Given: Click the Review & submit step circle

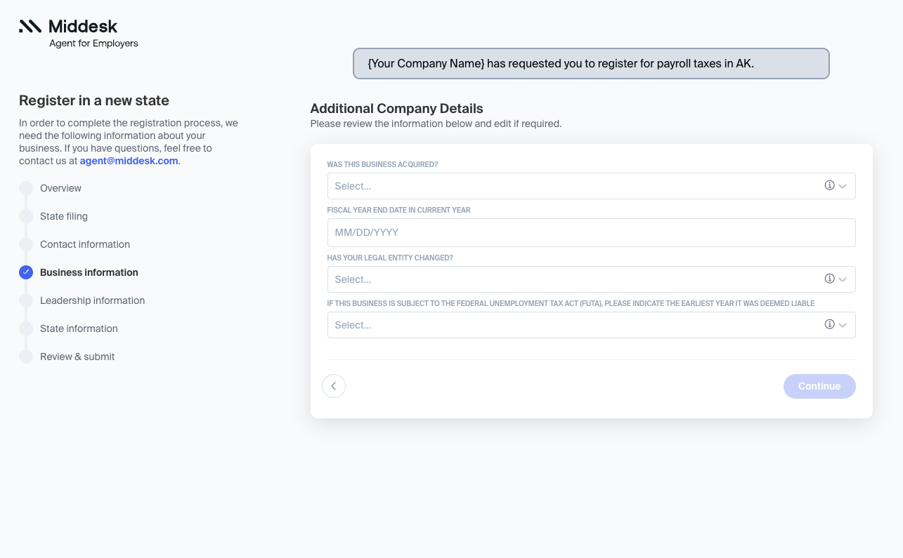Looking at the screenshot, I should (x=26, y=357).
